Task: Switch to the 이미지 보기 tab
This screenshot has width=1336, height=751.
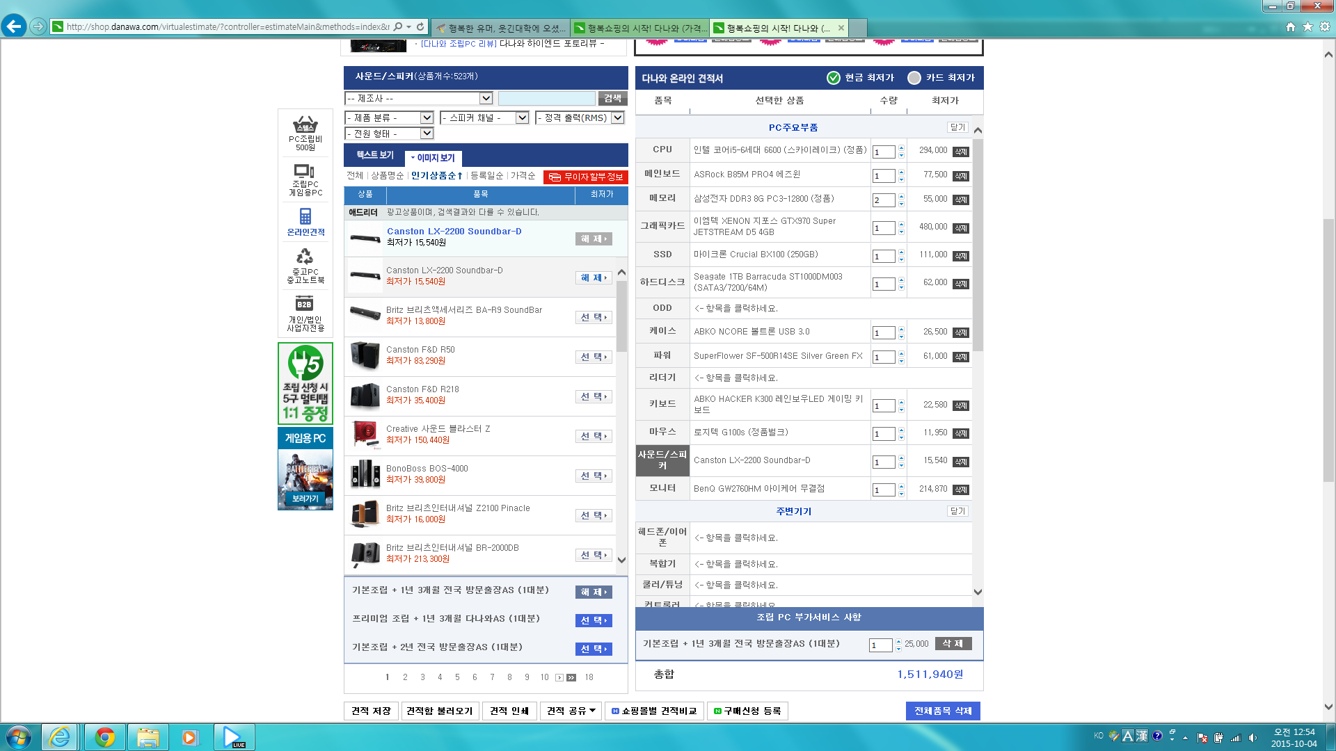Action: pos(434,158)
